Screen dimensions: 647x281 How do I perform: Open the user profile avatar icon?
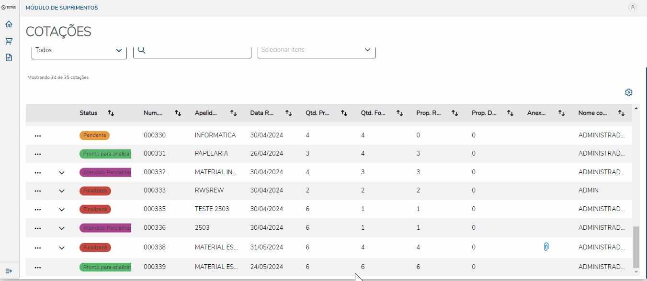(x=633, y=7)
